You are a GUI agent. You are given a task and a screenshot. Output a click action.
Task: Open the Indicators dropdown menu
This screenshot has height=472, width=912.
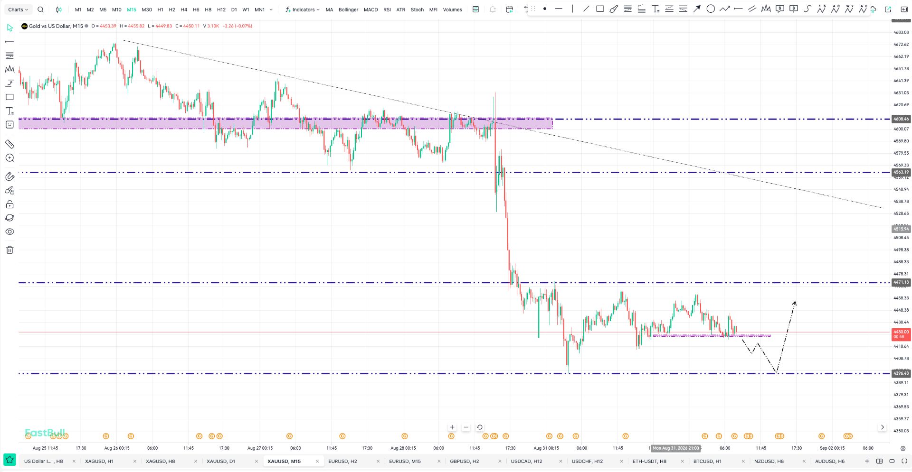click(x=303, y=9)
